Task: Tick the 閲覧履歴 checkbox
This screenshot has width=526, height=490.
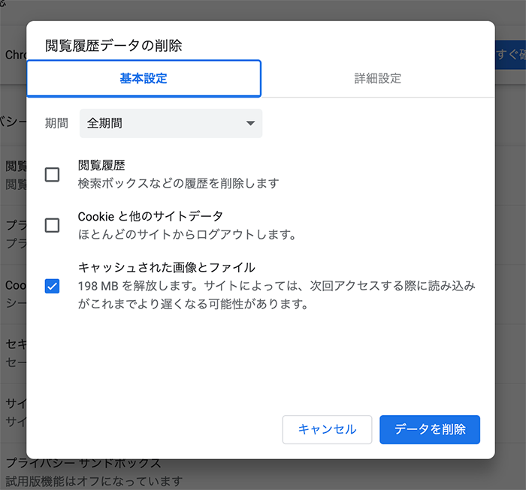Action: [52, 175]
